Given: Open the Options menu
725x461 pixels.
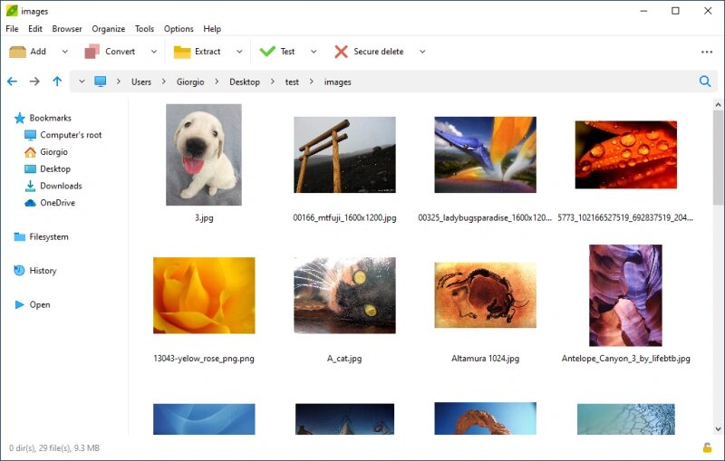Looking at the screenshot, I should point(179,29).
